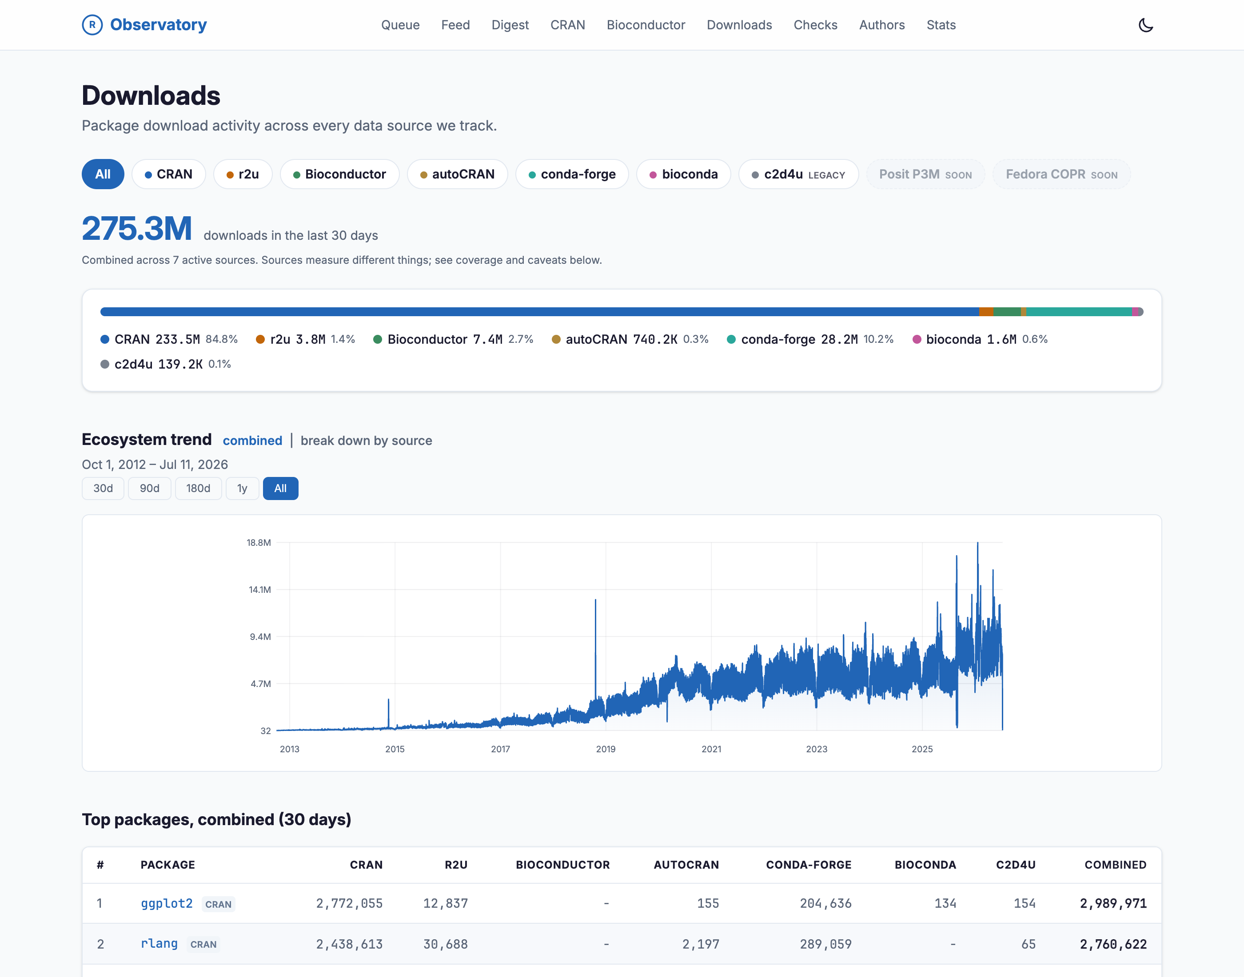Image resolution: width=1244 pixels, height=977 pixels.
Task: Click the autoCRAN 740.2K legend entry
Action: [630, 339]
